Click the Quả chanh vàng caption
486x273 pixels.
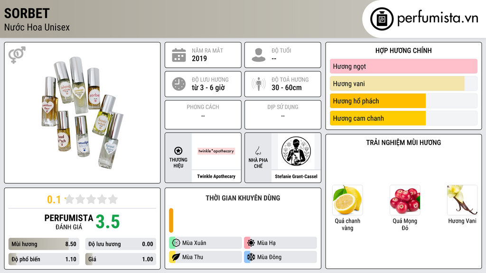tap(347, 224)
